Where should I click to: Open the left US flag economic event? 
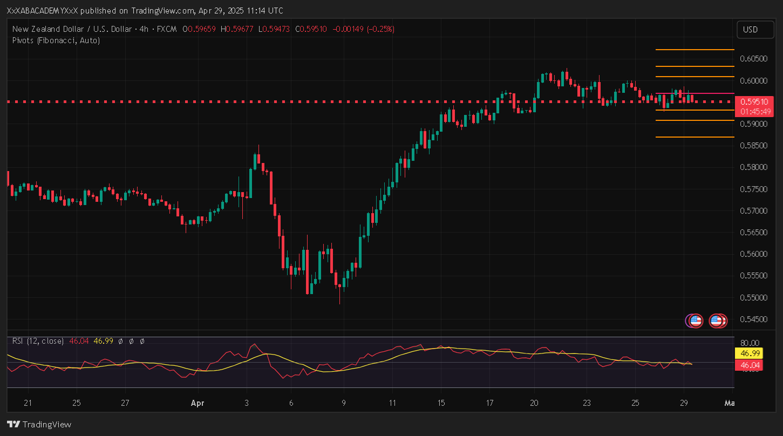[696, 321]
